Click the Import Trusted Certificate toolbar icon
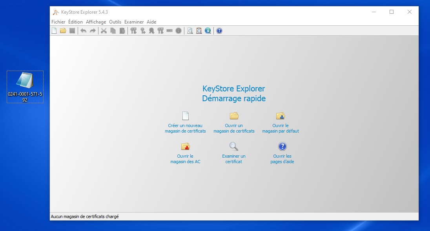Viewport: 430px width, 231px height. (152, 31)
